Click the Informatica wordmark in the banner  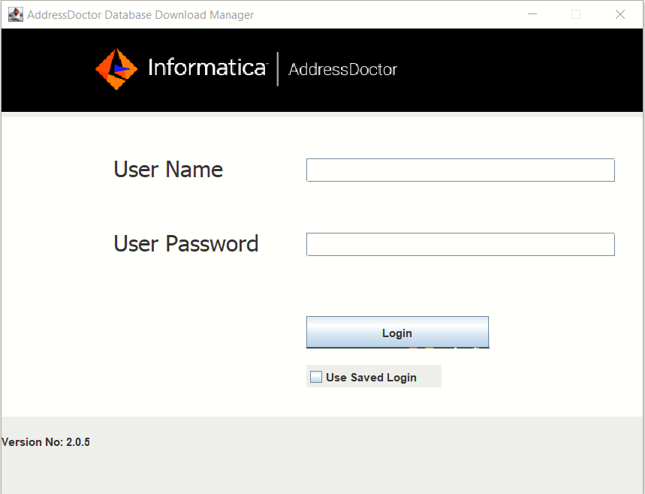(208, 68)
